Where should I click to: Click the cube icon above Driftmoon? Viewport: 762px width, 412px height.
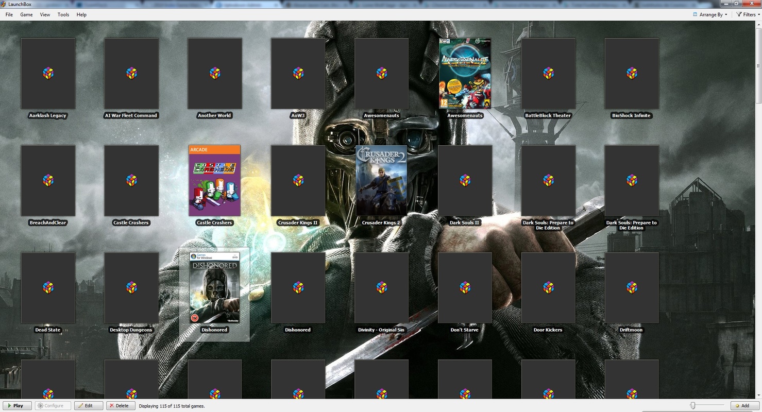(x=632, y=287)
